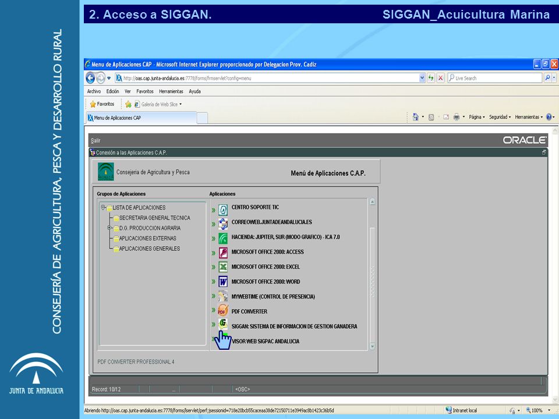Launch the PDF Converter icon
The image size is (559, 419).
click(x=223, y=310)
